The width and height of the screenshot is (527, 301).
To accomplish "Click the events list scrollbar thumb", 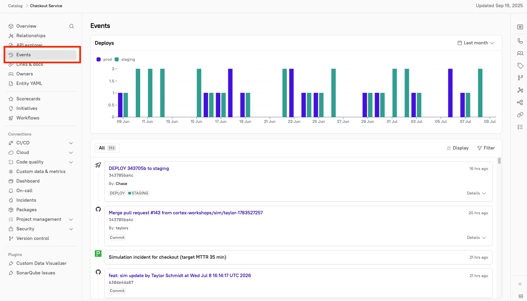I will (499, 161).
